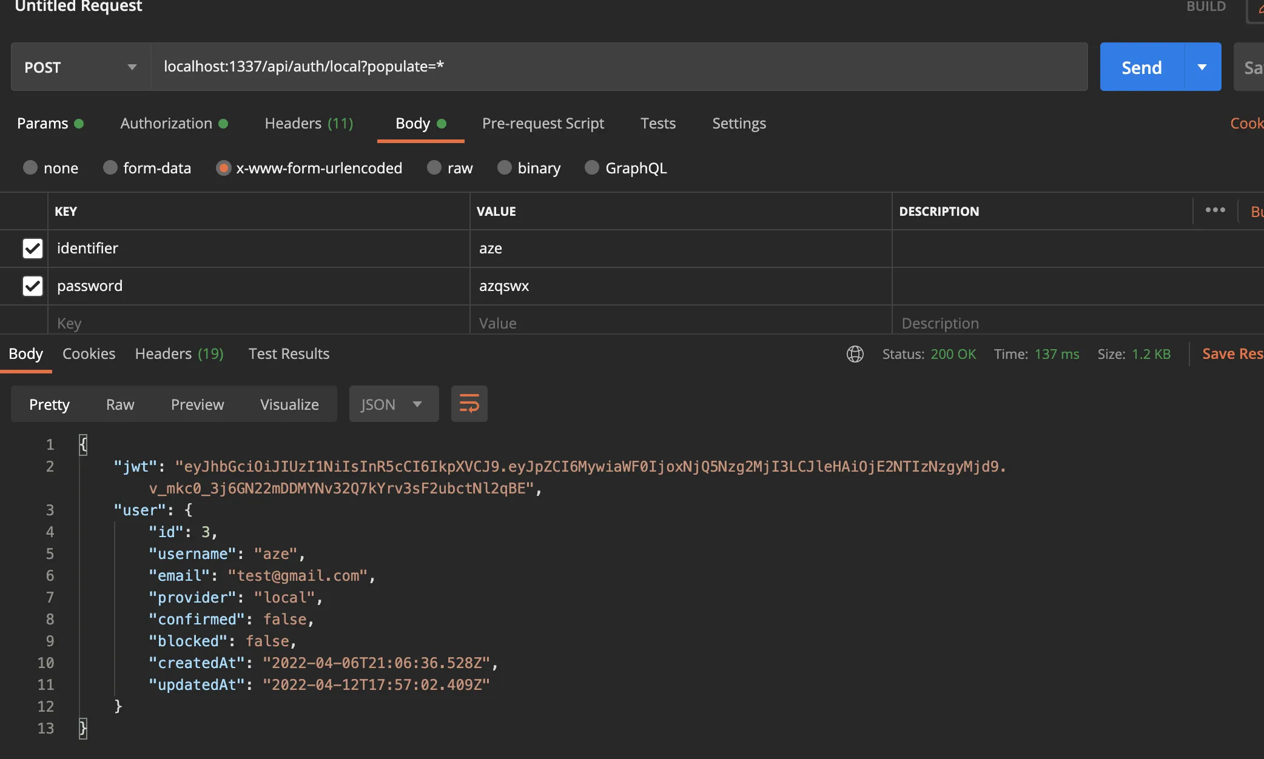The image size is (1264, 759).
Task: Click the Save Response link
Action: [1231, 354]
